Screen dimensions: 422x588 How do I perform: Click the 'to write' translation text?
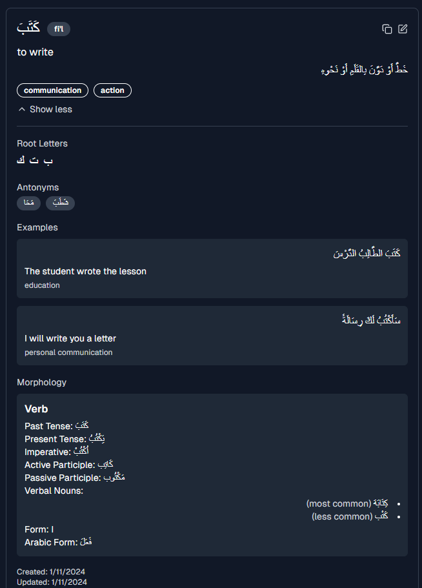pos(35,52)
